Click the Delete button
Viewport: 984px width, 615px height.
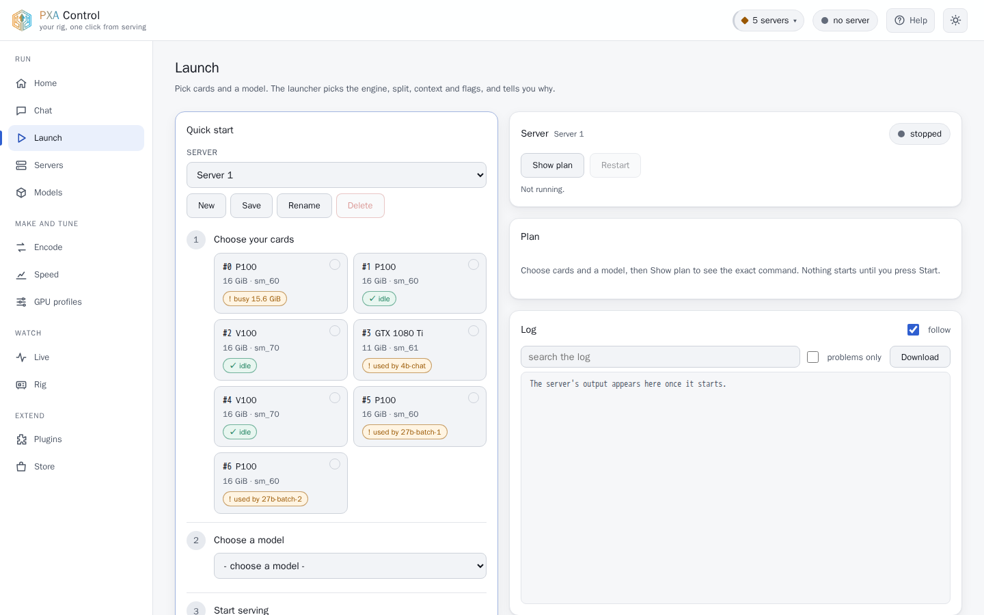(x=360, y=206)
